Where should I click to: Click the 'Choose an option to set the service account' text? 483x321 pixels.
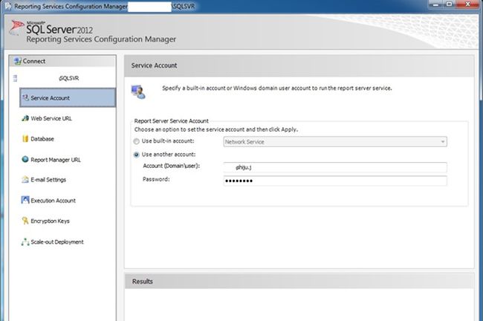click(216, 129)
